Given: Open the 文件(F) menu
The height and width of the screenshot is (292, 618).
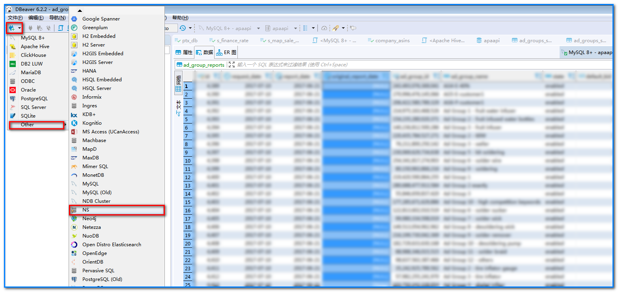Looking at the screenshot, I should pos(15,18).
